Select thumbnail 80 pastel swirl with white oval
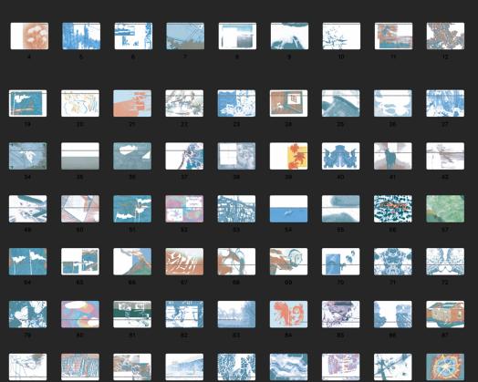Screen dimensions: 478x382 tap(80, 315)
